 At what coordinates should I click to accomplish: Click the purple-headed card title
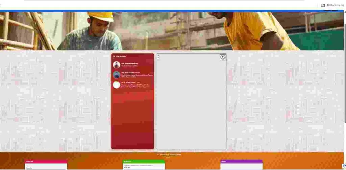[x=224, y=162]
